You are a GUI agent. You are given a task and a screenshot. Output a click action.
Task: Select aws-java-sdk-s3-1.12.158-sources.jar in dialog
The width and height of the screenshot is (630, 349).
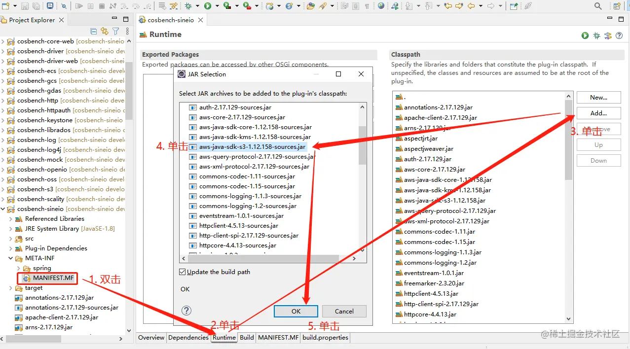click(x=252, y=146)
